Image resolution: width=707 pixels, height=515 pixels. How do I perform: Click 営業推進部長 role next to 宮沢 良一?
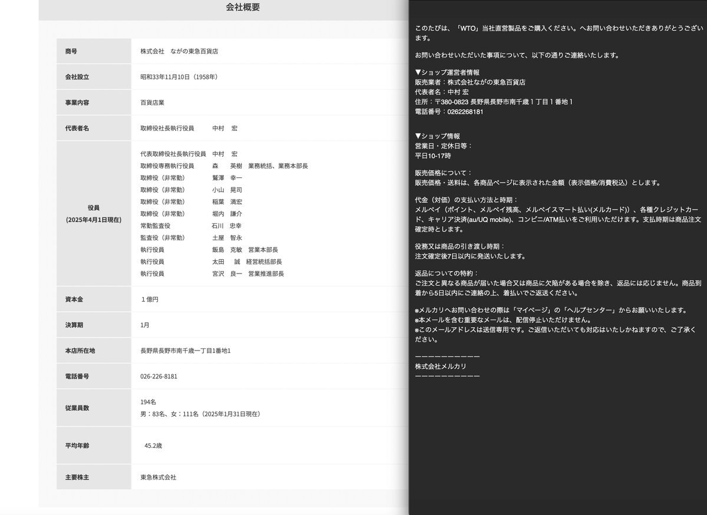click(x=266, y=274)
